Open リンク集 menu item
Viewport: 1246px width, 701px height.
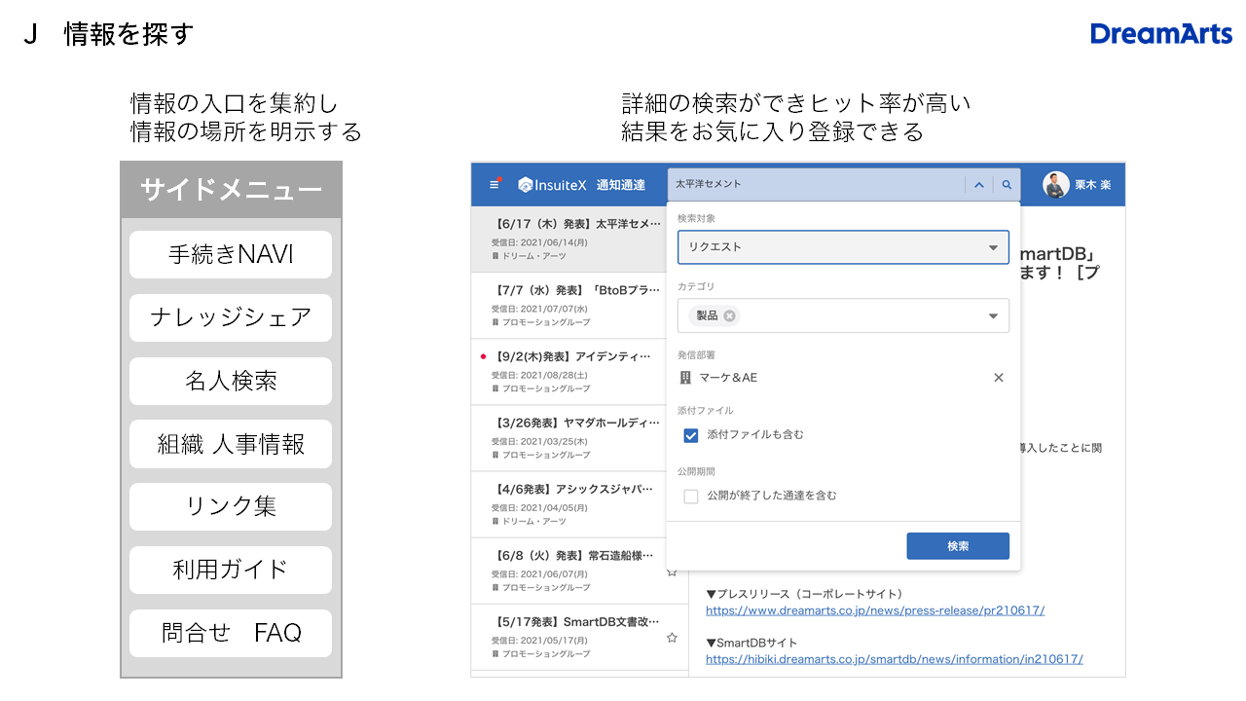pyautogui.click(x=231, y=506)
